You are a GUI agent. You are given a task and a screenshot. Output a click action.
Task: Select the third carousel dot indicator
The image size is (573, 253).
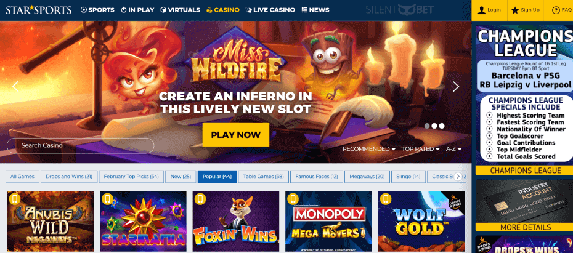click(441, 126)
